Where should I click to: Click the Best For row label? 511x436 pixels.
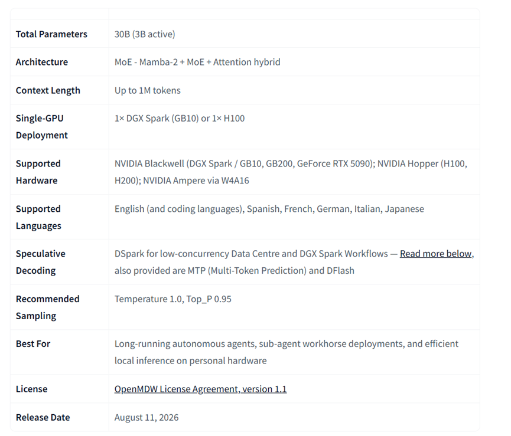coord(33,344)
